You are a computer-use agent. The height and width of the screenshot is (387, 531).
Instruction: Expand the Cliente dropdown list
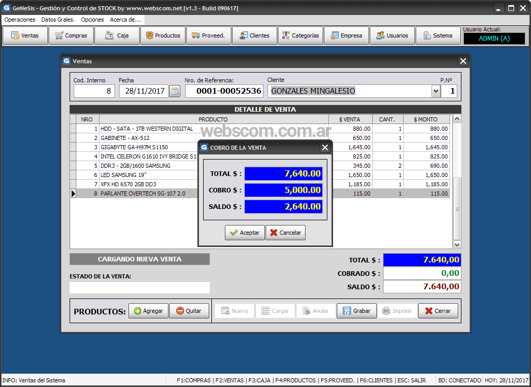pyautogui.click(x=436, y=91)
